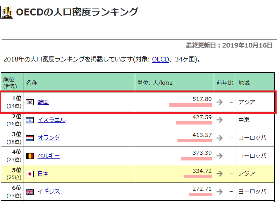Open the ベルギー country link
The height and width of the screenshot is (203, 277).
pyautogui.click(x=49, y=156)
